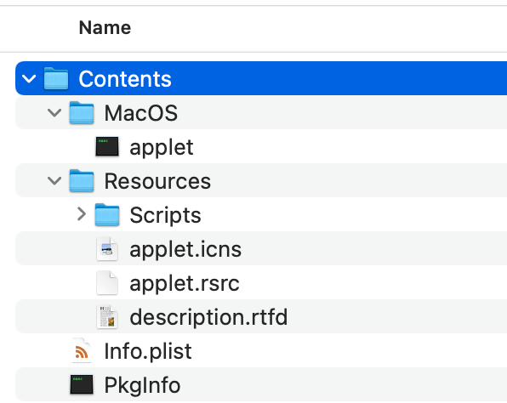This screenshot has height=403, width=507.
Task: Select the Info.plist file name
Action: click(148, 351)
